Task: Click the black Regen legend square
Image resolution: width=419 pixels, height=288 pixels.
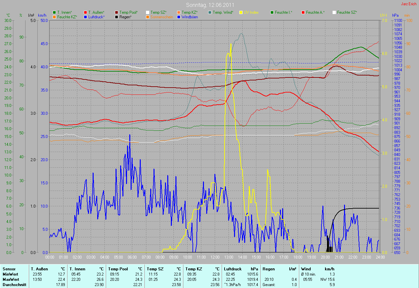Action: (x=117, y=17)
